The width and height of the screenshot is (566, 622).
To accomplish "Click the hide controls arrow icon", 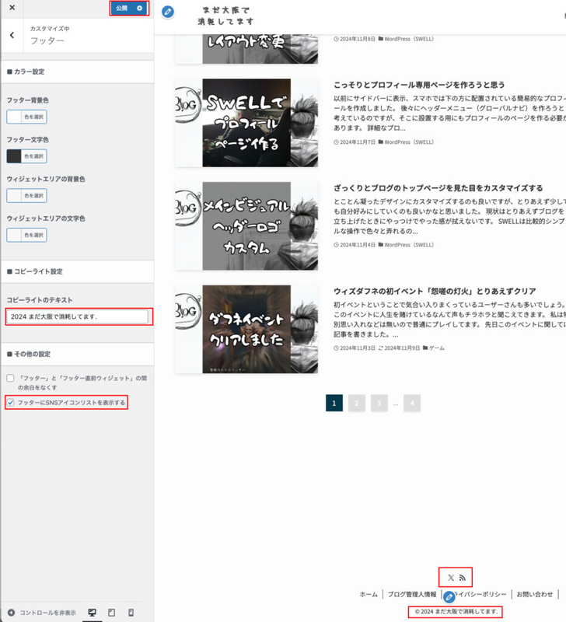I will (12, 613).
